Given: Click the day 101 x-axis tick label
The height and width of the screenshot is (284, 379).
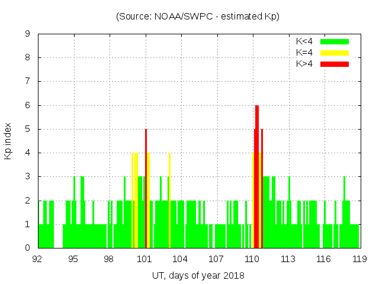Looking at the screenshot, I should [145, 259].
